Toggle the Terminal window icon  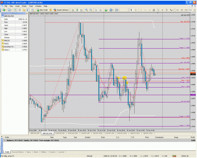(x=28, y=10)
